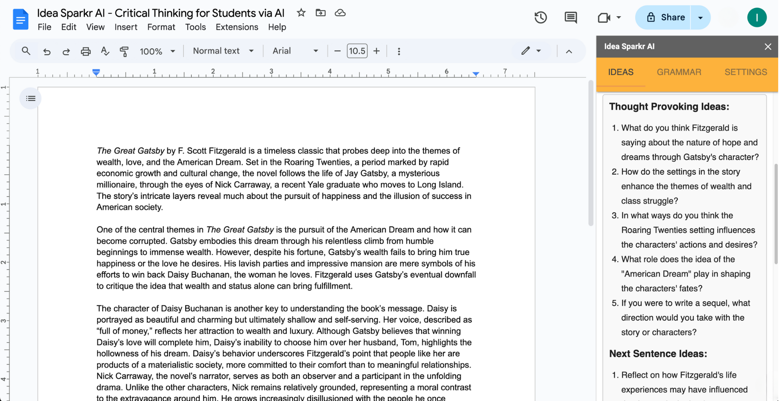Open the comments history icon
This screenshot has height=401, width=779.
tap(571, 17)
